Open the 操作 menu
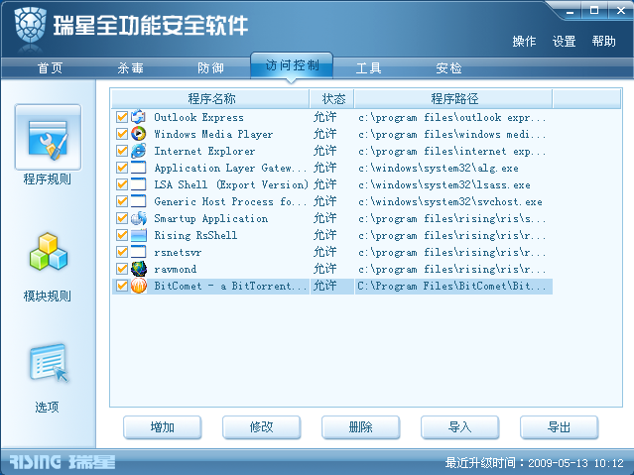Viewport: 634px width, 475px height. point(524,42)
